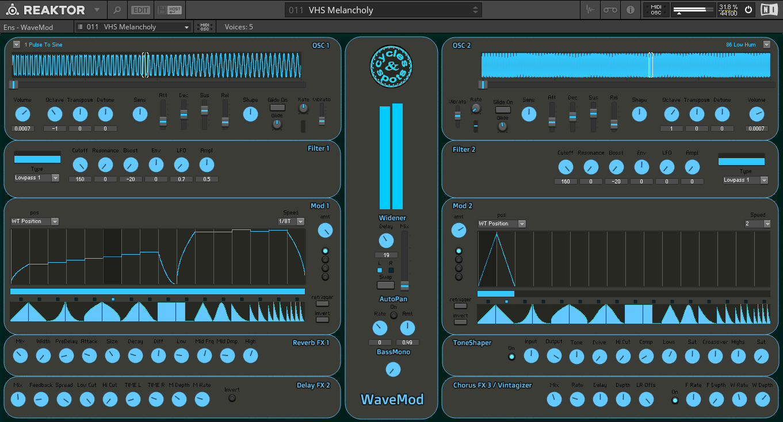This screenshot has height=422, width=783.
Task: Toggle OSC 1 Glide On
Action: [277, 108]
